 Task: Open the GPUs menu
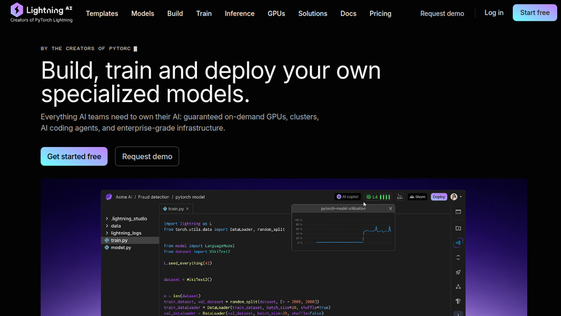[x=276, y=13]
